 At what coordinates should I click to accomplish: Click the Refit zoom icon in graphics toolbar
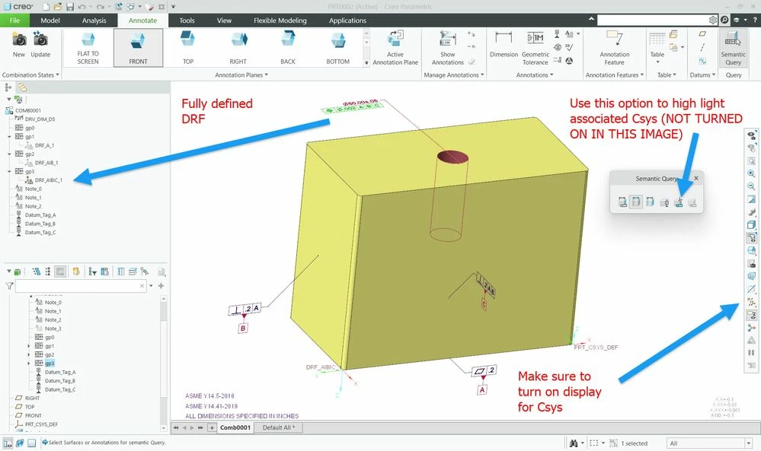coord(751,160)
